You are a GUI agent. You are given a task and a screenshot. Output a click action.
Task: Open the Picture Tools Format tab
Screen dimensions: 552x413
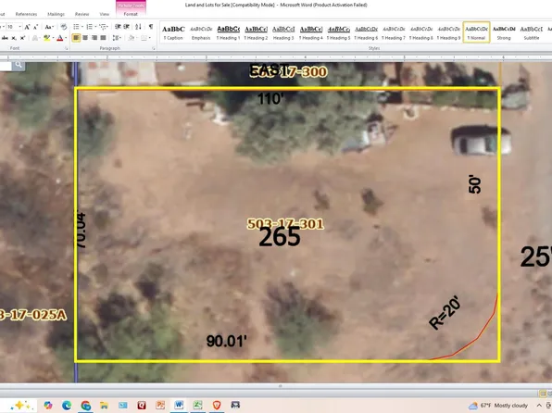tap(131, 14)
